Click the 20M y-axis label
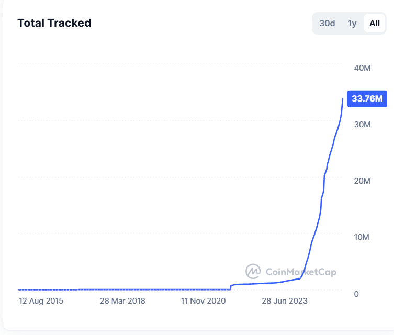Image resolution: width=394 pixels, height=335 pixels. pos(362,181)
